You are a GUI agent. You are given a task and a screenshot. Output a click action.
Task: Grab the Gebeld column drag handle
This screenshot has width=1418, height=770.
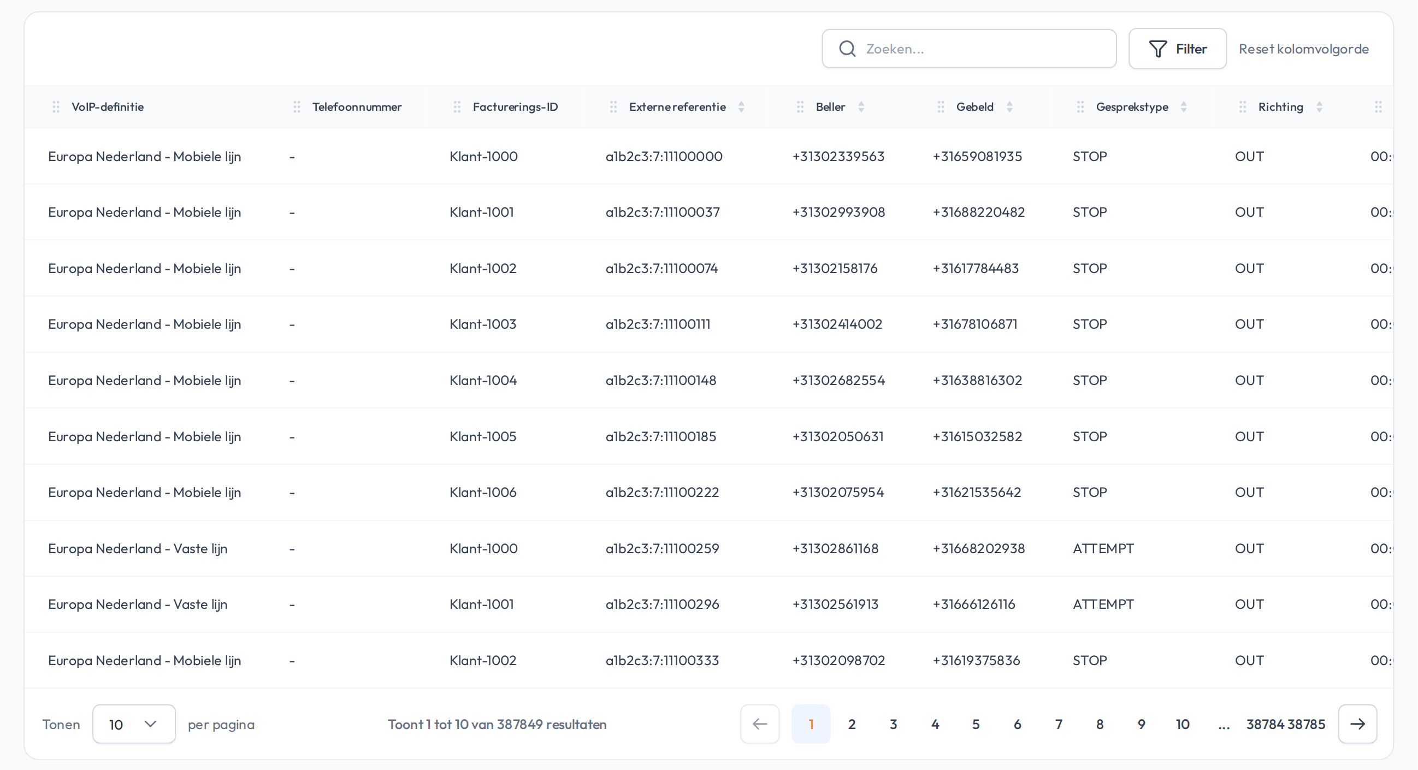click(x=940, y=107)
